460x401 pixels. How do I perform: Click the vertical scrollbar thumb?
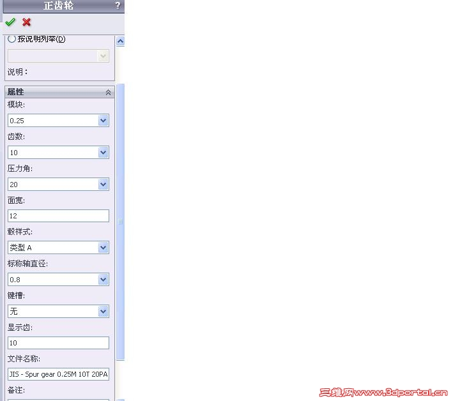point(120,222)
